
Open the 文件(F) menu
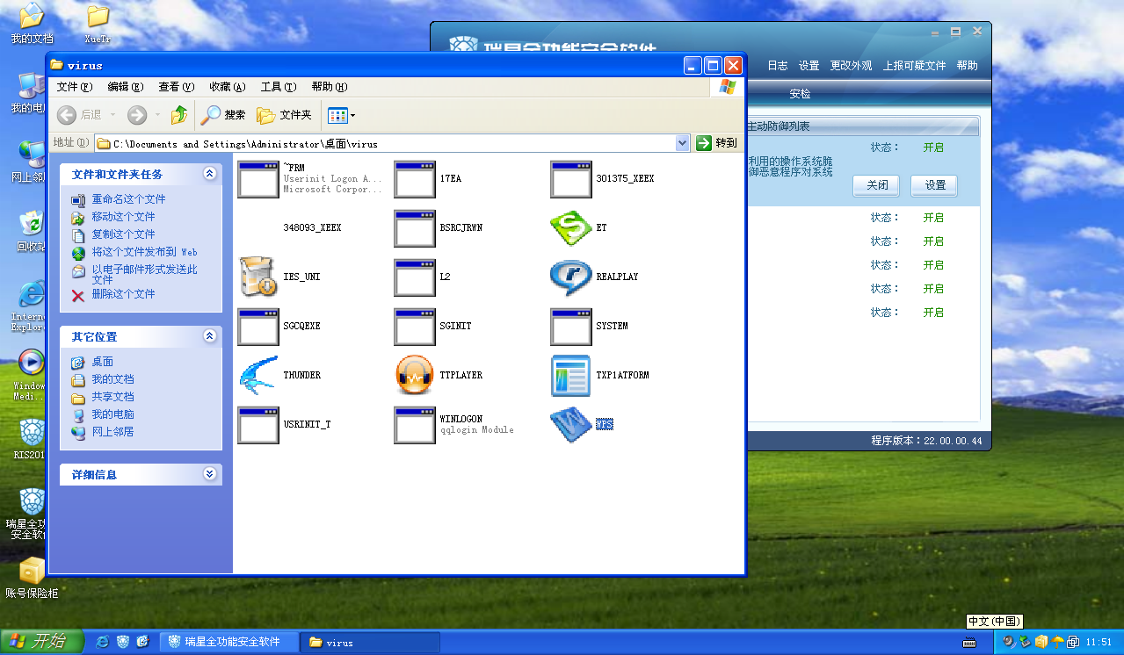75,87
